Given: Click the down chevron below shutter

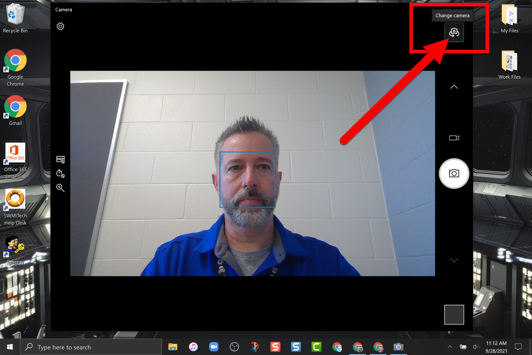Looking at the screenshot, I should coord(454,260).
